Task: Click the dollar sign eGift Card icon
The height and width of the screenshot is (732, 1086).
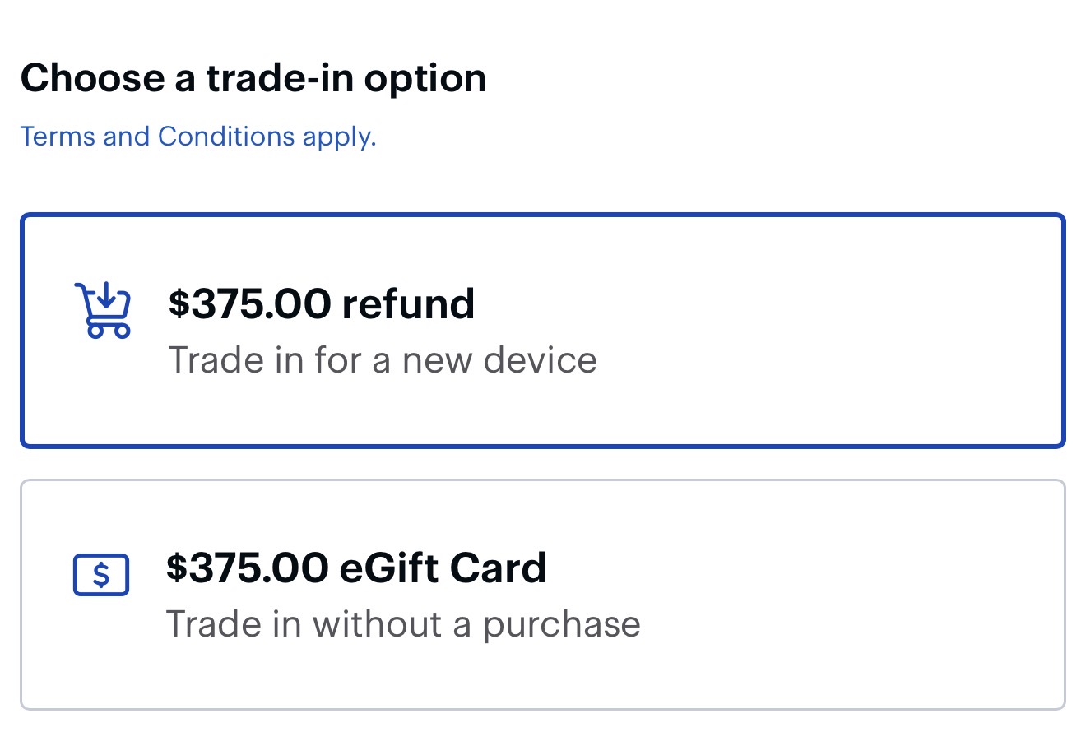Action: pos(101,575)
